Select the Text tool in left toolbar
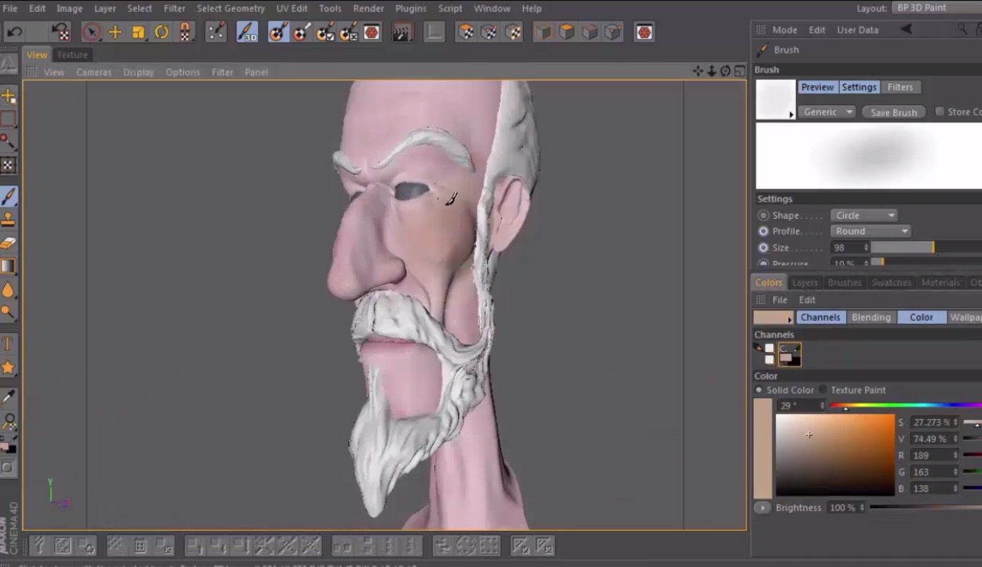Image resolution: width=982 pixels, height=567 pixels. 8,343
